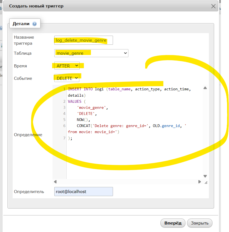Select the Детали legend tab
The image size is (229, 232).
25,23
